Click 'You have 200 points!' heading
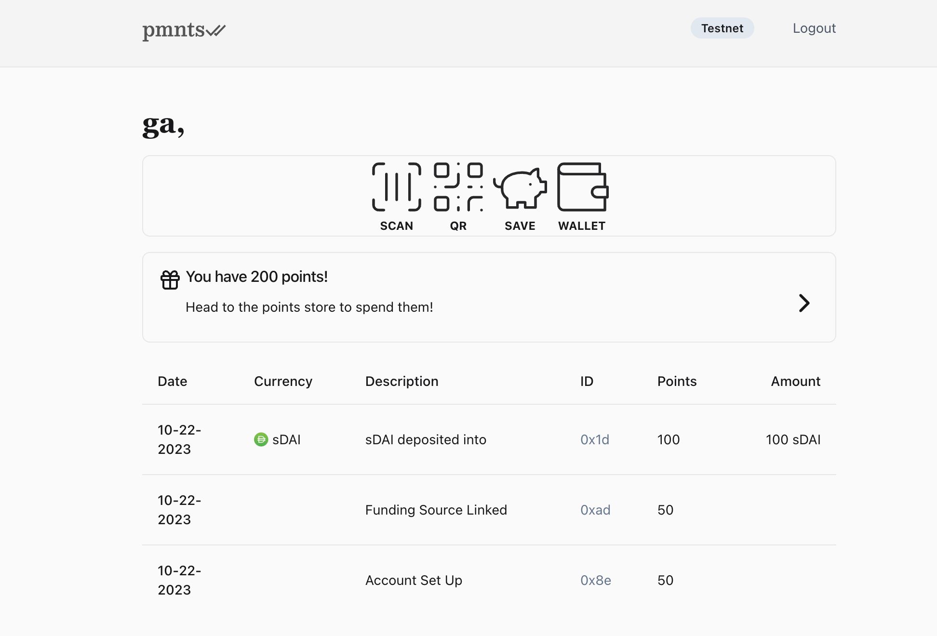937x636 pixels. tap(256, 277)
